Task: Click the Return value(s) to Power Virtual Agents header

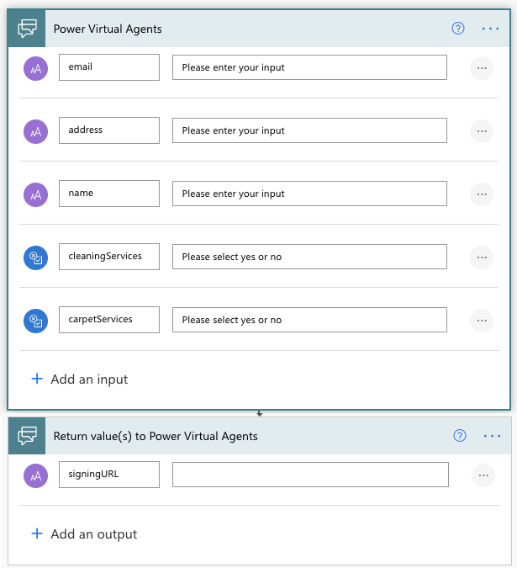Action: pos(156,436)
